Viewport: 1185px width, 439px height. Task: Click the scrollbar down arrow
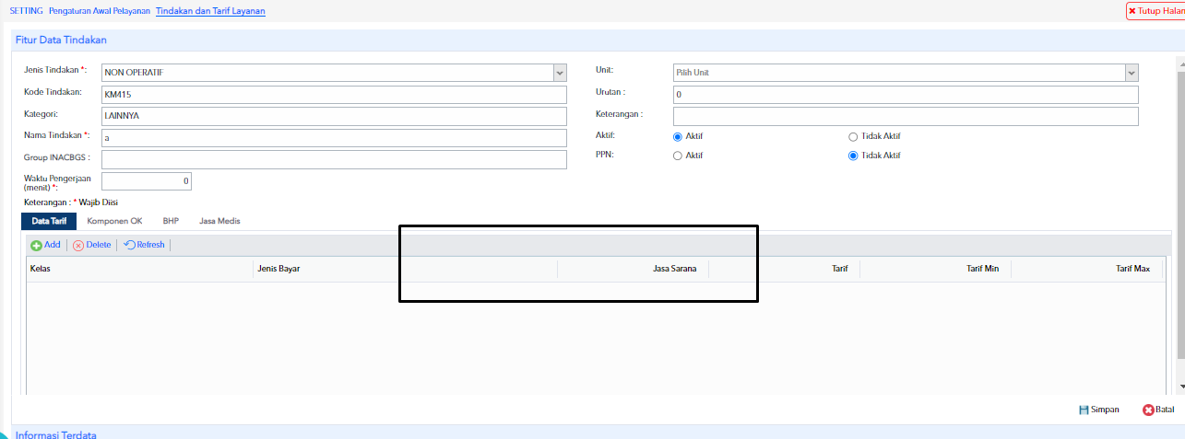pyautogui.click(x=1181, y=387)
